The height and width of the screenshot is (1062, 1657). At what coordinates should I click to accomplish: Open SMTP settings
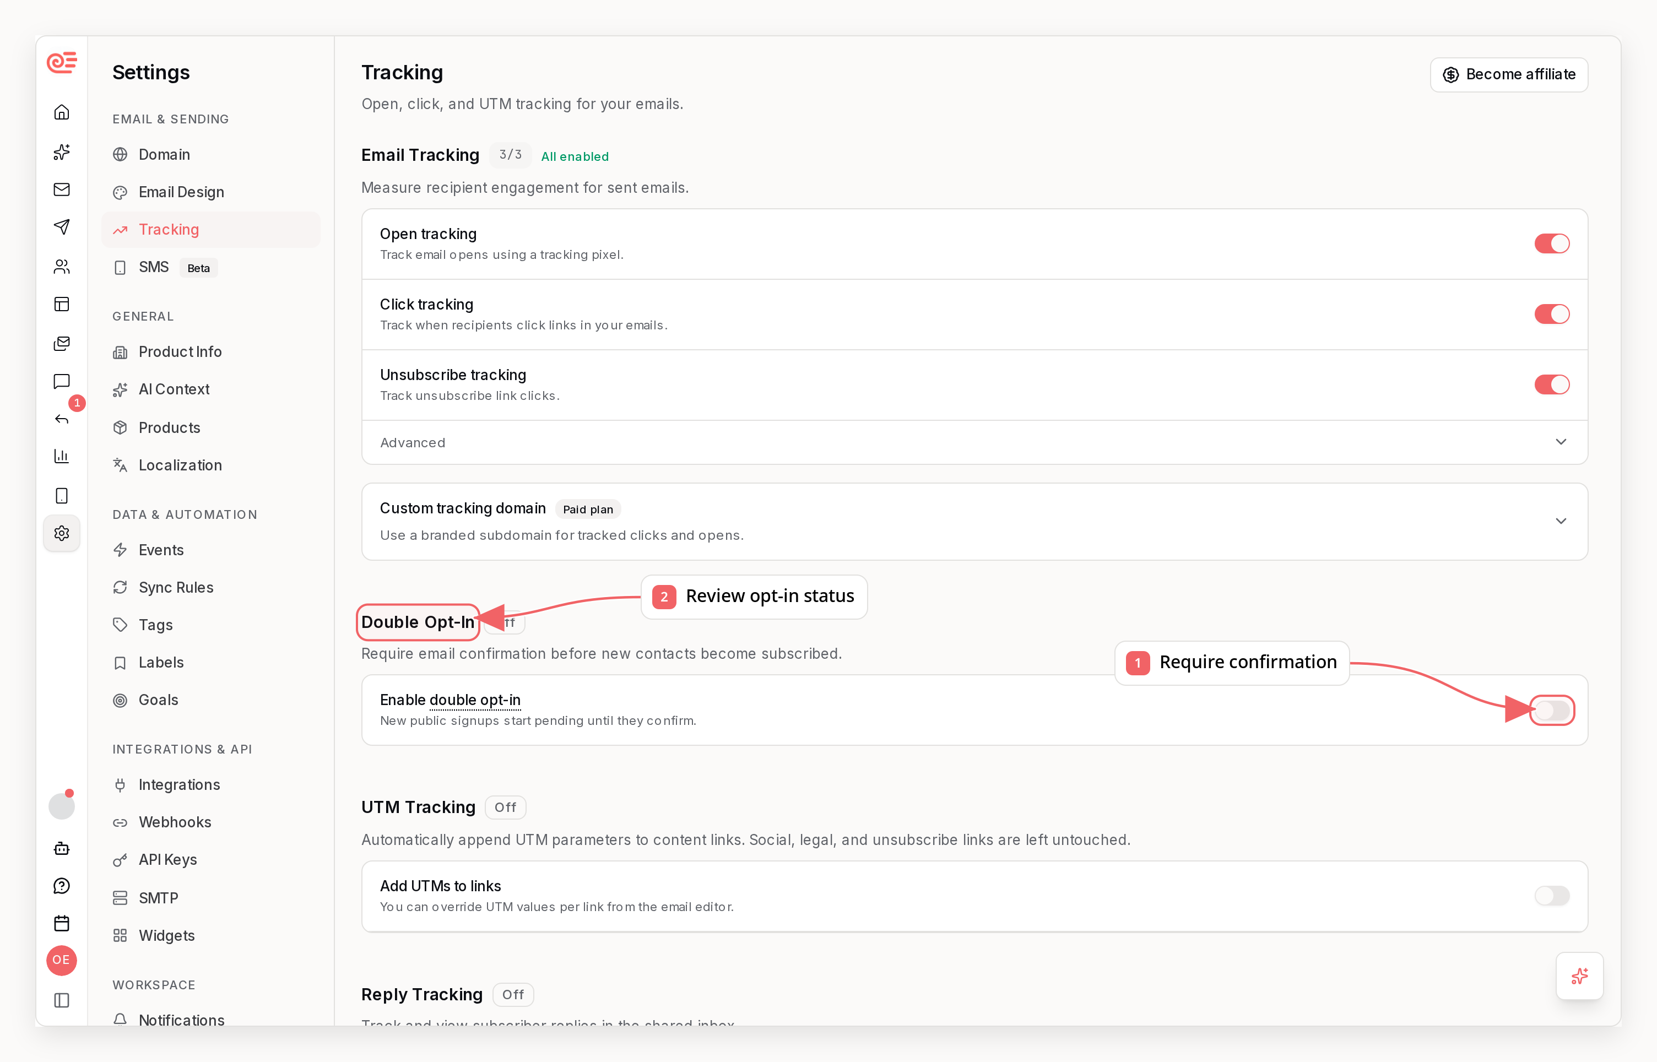pos(211,898)
